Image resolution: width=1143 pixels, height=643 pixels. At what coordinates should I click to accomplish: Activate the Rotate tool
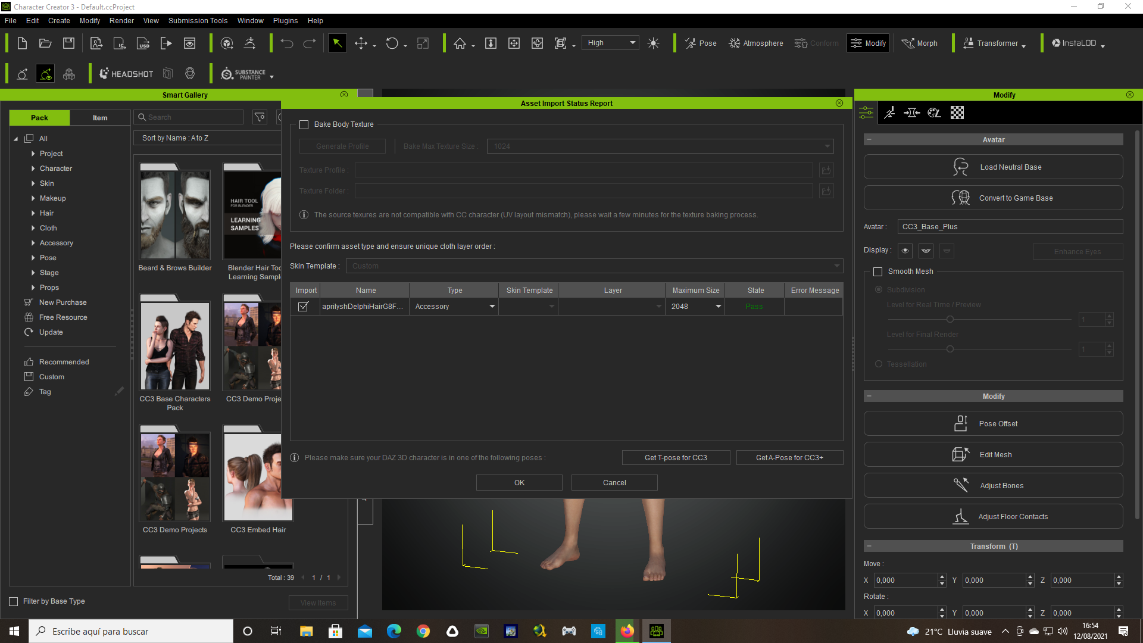[x=392, y=43]
